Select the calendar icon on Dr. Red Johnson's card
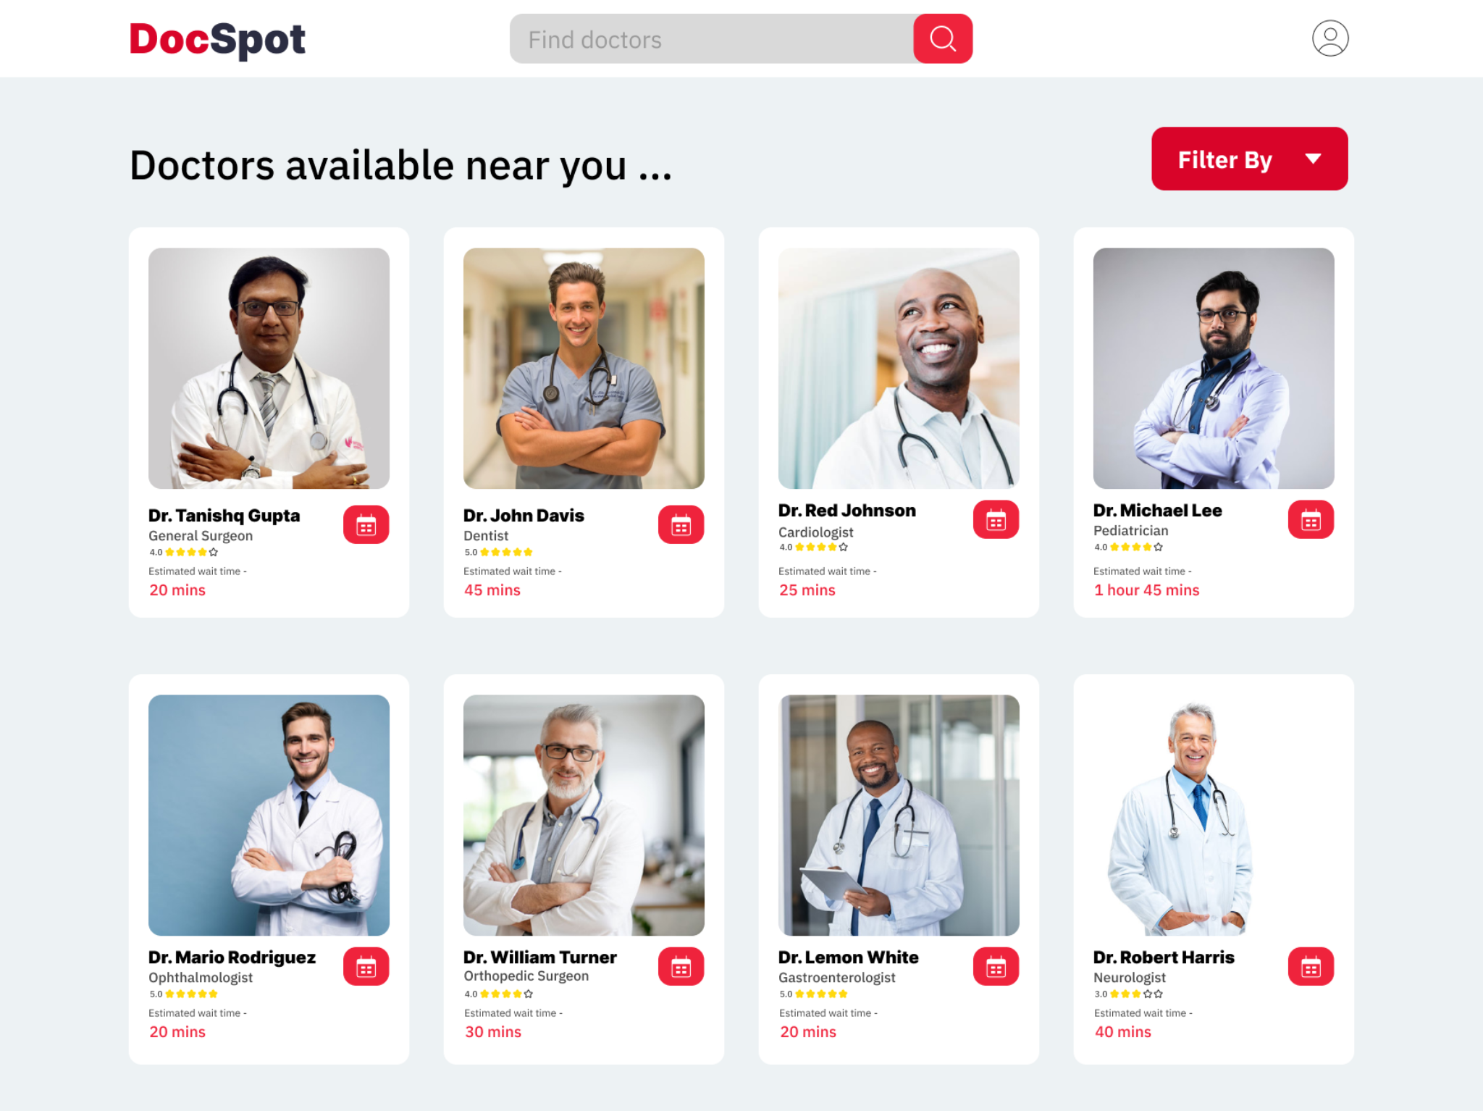The height and width of the screenshot is (1111, 1483). click(996, 519)
